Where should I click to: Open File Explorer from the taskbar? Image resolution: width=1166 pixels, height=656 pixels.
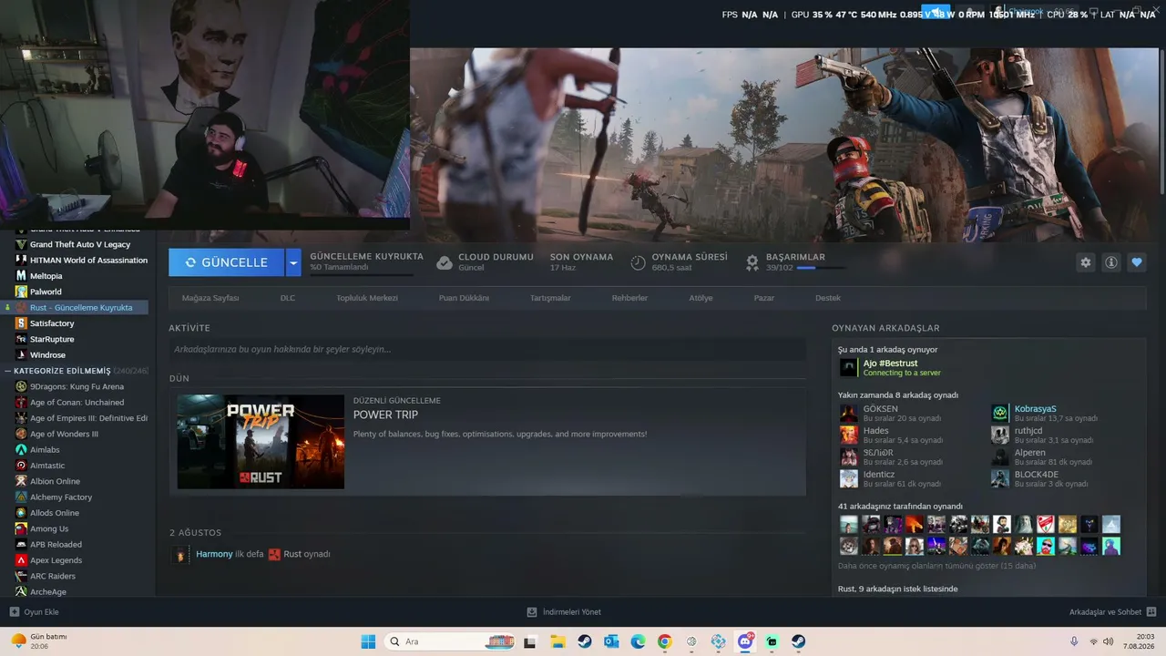click(x=557, y=641)
